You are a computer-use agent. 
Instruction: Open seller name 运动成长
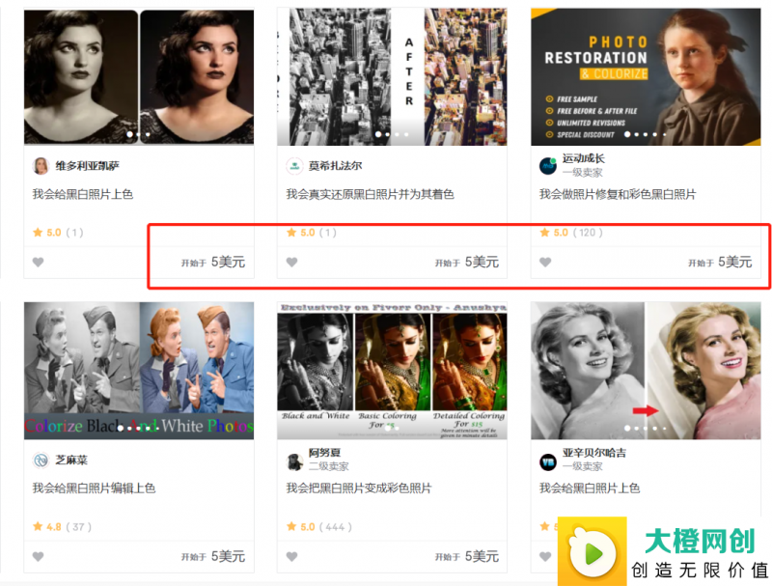click(584, 158)
